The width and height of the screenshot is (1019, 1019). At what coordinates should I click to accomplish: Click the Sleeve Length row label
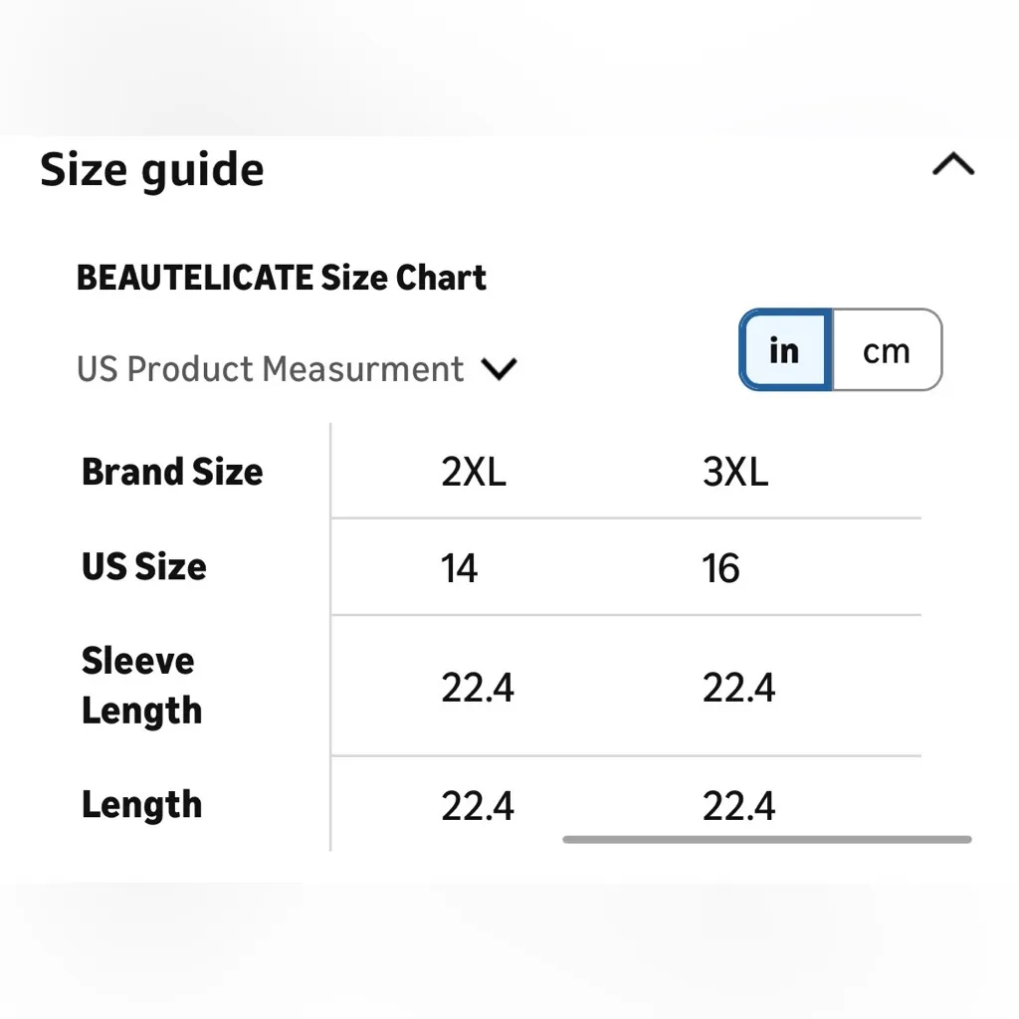141,686
